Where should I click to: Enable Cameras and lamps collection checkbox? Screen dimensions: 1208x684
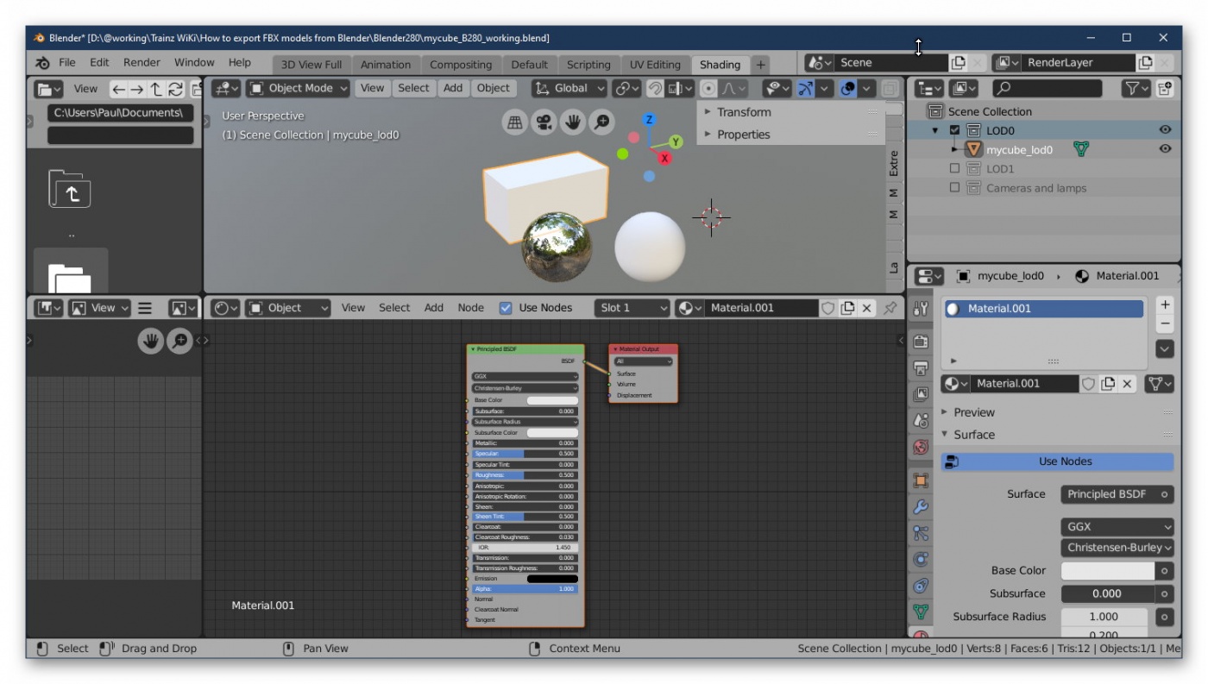[x=954, y=188]
